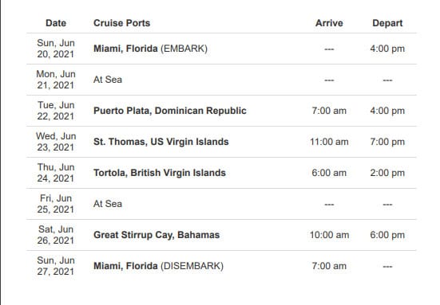Viewport: 440px width, 305px height.
Task: Click the Depart column header
Action: pos(387,23)
